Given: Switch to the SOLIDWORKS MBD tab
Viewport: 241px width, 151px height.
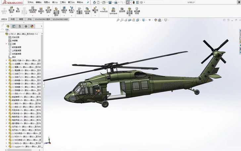Looking at the screenshot, I should coord(61,19).
